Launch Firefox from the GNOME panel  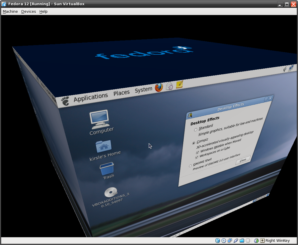[159, 87]
